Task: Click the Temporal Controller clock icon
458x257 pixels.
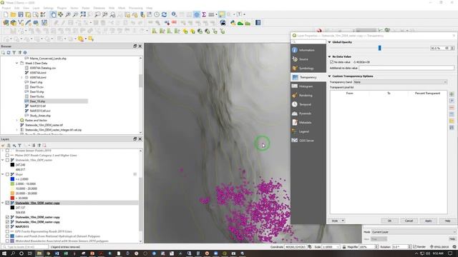Action: (157, 14)
